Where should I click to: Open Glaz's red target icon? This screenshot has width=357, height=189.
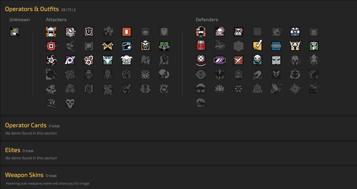pos(51,46)
